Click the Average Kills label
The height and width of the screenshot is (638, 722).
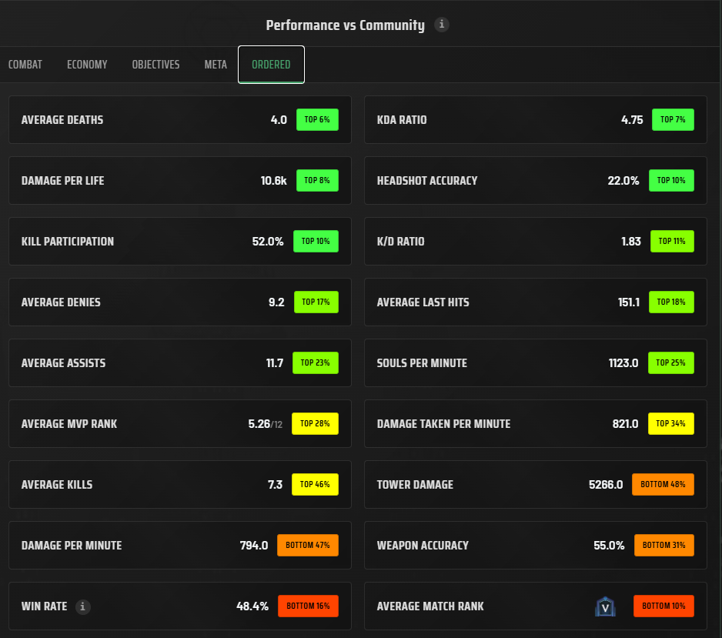click(x=57, y=485)
